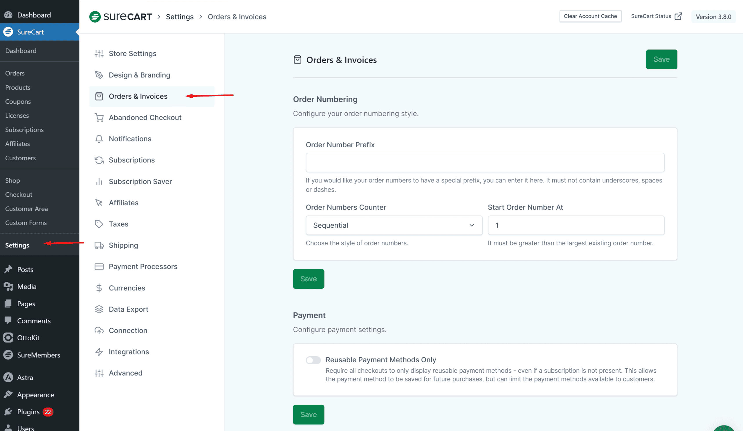Screen dimensions: 743x431
Task: Enable Reusable Payment Methods Only toggle
Action: pos(313,360)
